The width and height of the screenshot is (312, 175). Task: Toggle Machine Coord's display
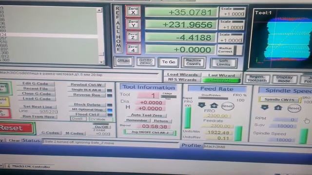tap(193, 62)
